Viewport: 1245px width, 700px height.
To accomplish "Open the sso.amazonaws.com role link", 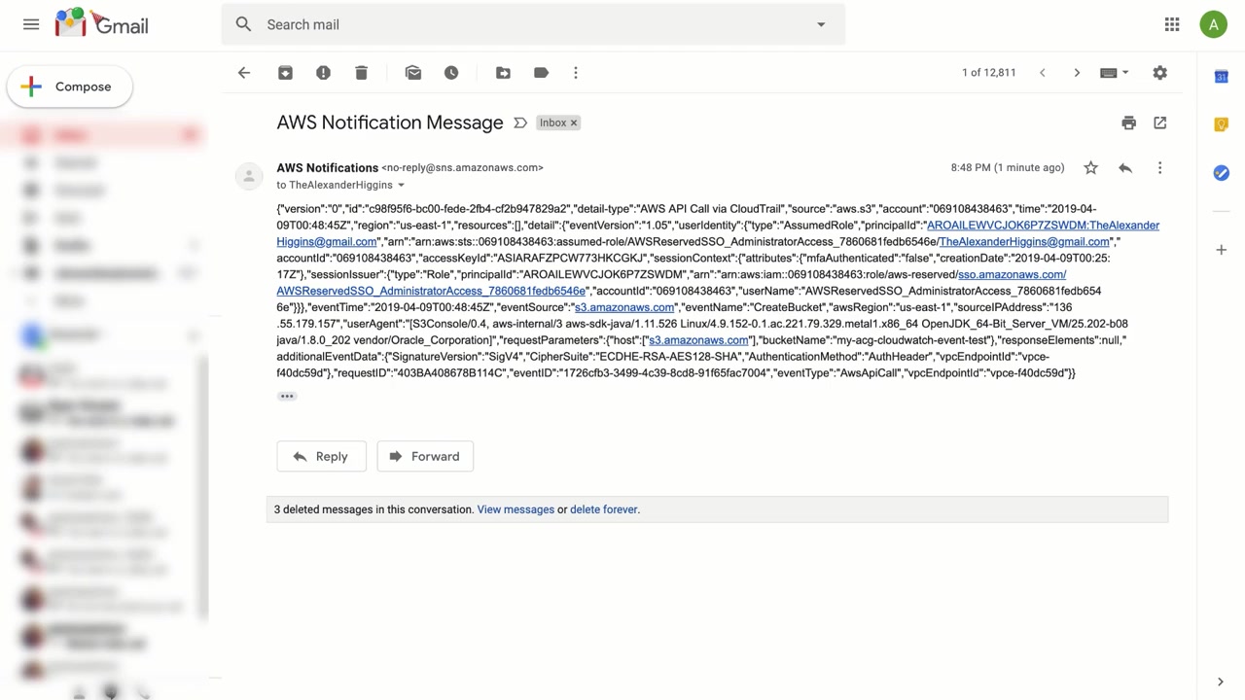I will 1012,275.
